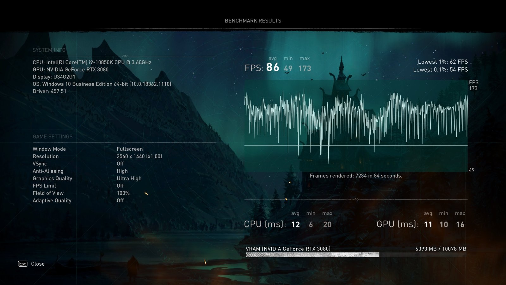Click the GPU NVIDIA GeForce RTX 3080 line
The image size is (506, 285).
[x=71, y=69]
